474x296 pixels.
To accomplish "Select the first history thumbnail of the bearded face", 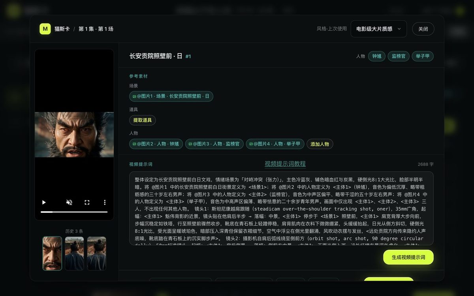I will click(x=52, y=253).
